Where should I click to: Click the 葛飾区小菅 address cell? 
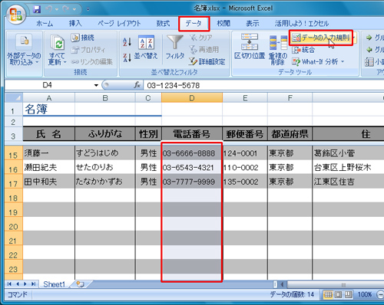348,153
